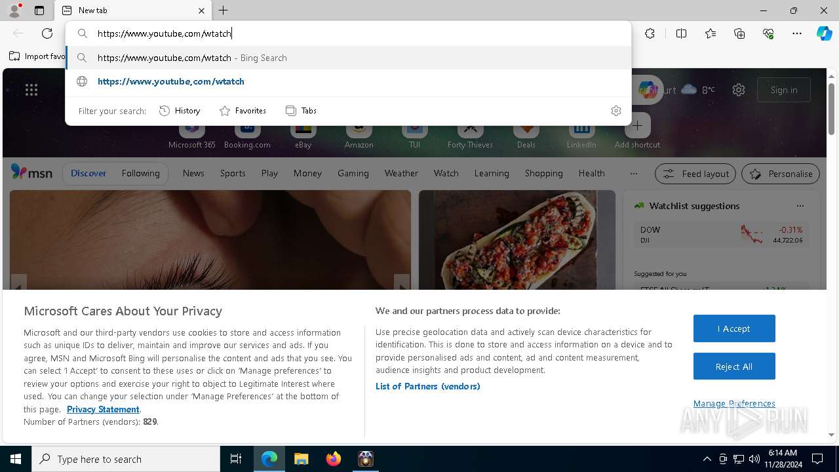Open the Collections icon
The height and width of the screenshot is (472, 839).
pos(739,33)
